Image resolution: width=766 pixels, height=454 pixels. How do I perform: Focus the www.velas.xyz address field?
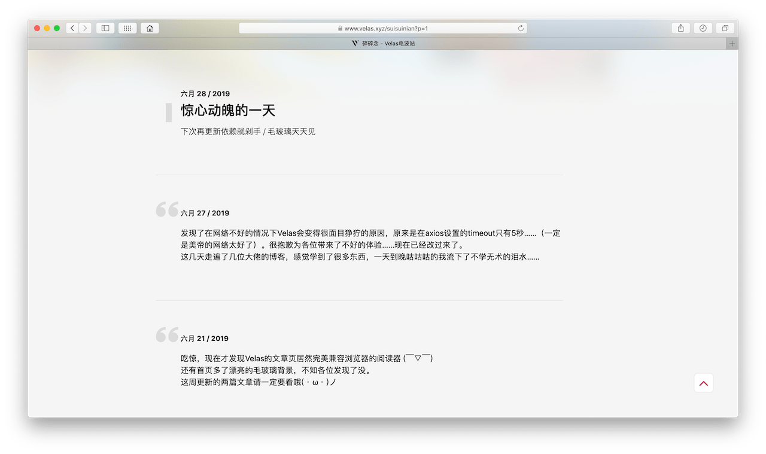click(x=383, y=28)
